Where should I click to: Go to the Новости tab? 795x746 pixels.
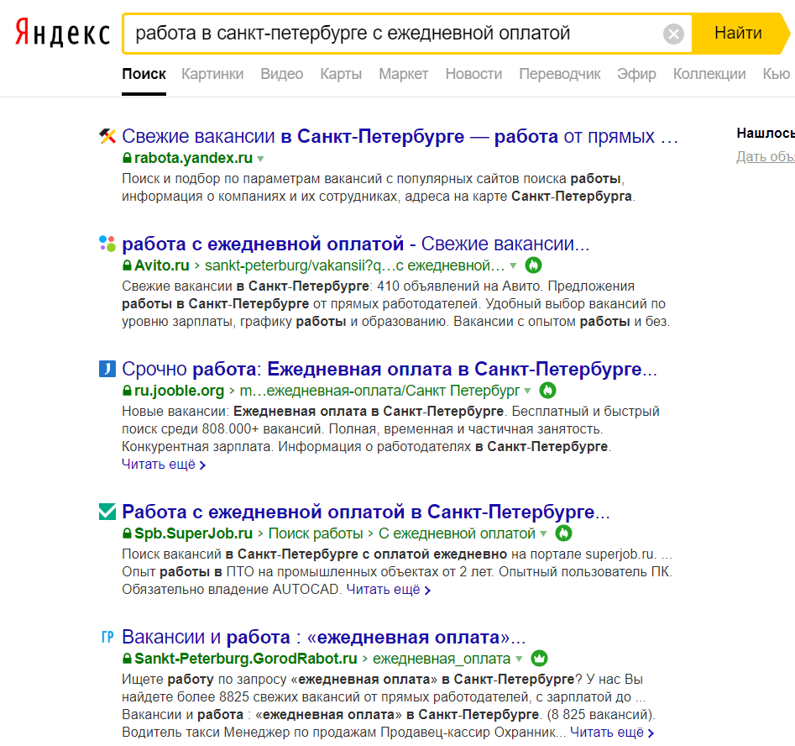473,74
